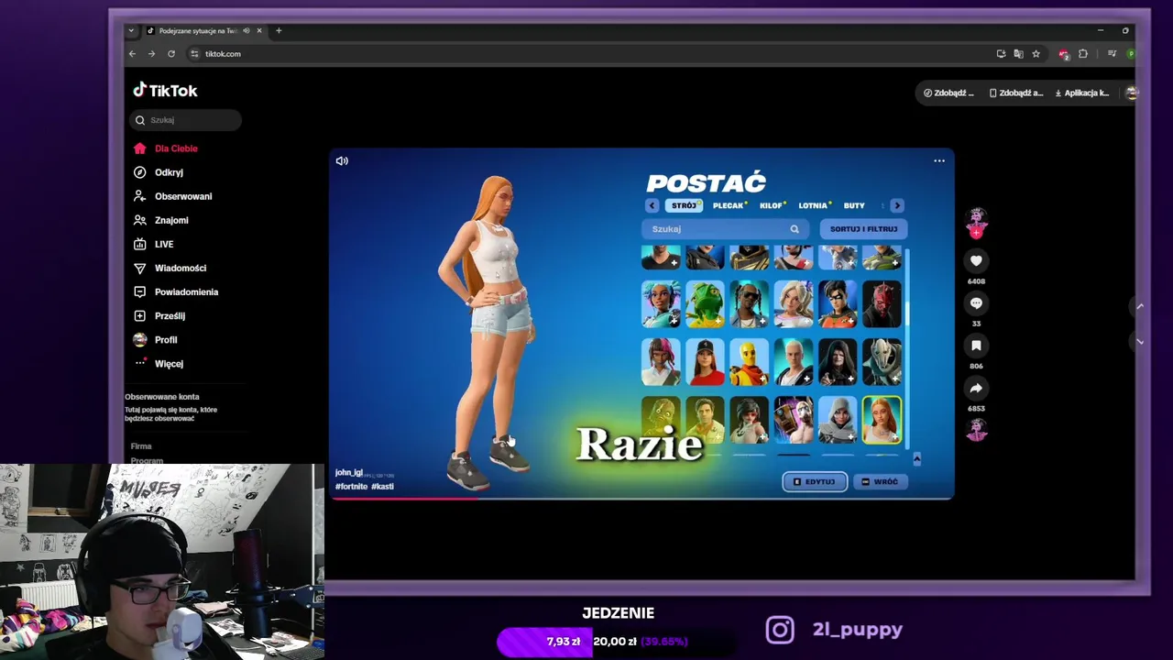This screenshot has height=660, width=1173.
Task: Click Prześlij upload option
Action: coord(159,315)
